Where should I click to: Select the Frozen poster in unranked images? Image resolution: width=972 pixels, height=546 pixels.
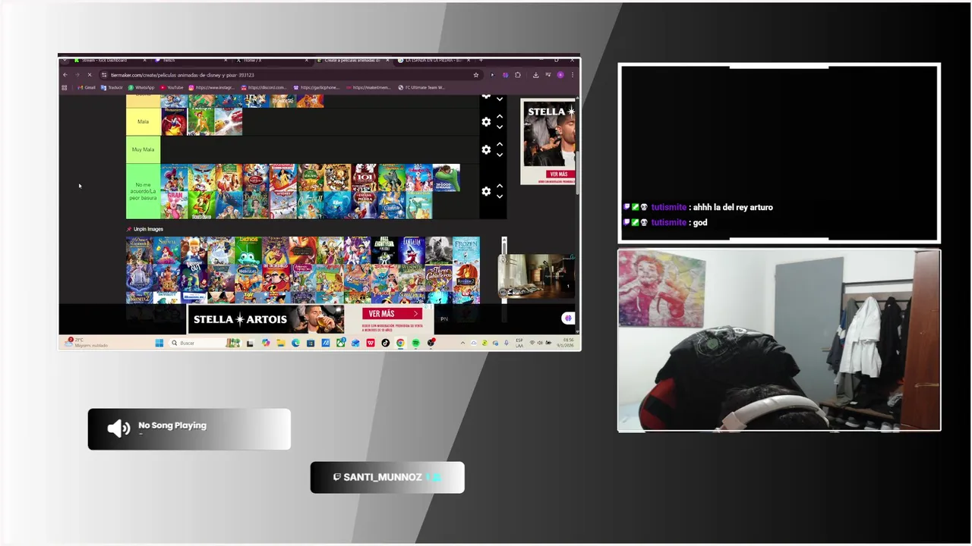click(x=466, y=250)
